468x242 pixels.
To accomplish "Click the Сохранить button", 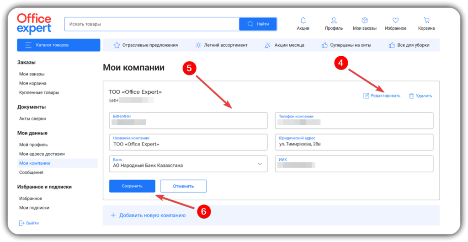I will coord(132,186).
